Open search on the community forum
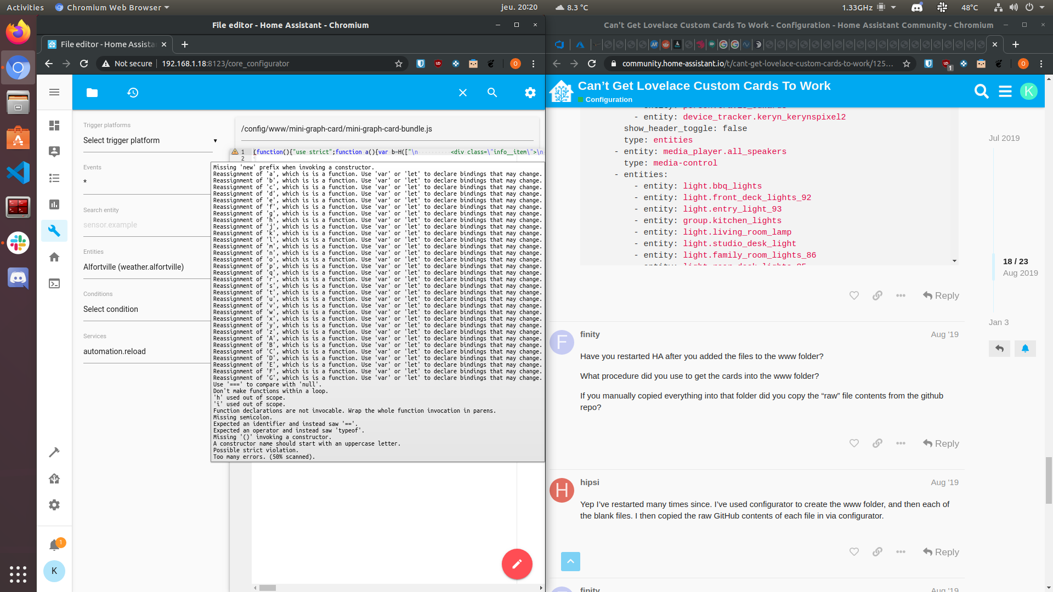 pos(982,91)
